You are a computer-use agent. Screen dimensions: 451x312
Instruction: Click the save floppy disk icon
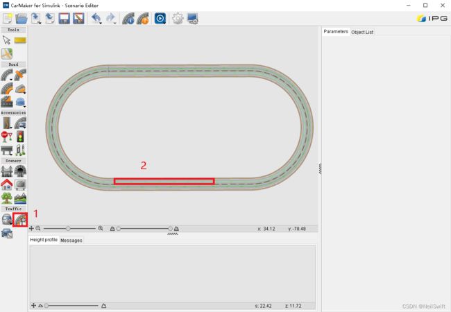click(x=64, y=19)
